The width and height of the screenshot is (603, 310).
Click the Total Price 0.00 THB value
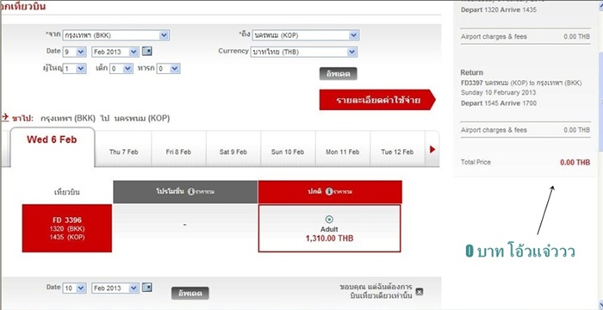[x=575, y=162]
